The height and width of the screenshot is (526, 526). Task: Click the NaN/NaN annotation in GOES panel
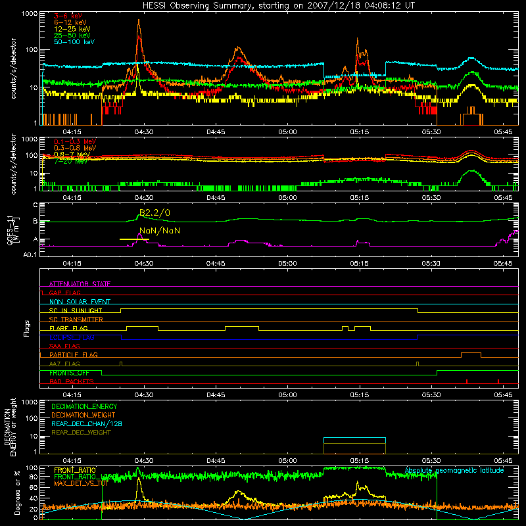[160, 231]
